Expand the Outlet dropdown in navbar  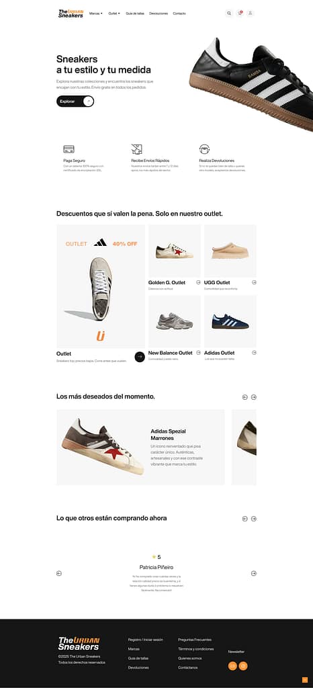[x=114, y=13]
